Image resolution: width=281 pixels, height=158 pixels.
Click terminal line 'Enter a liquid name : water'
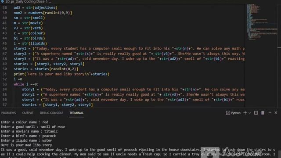tap(26, 140)
